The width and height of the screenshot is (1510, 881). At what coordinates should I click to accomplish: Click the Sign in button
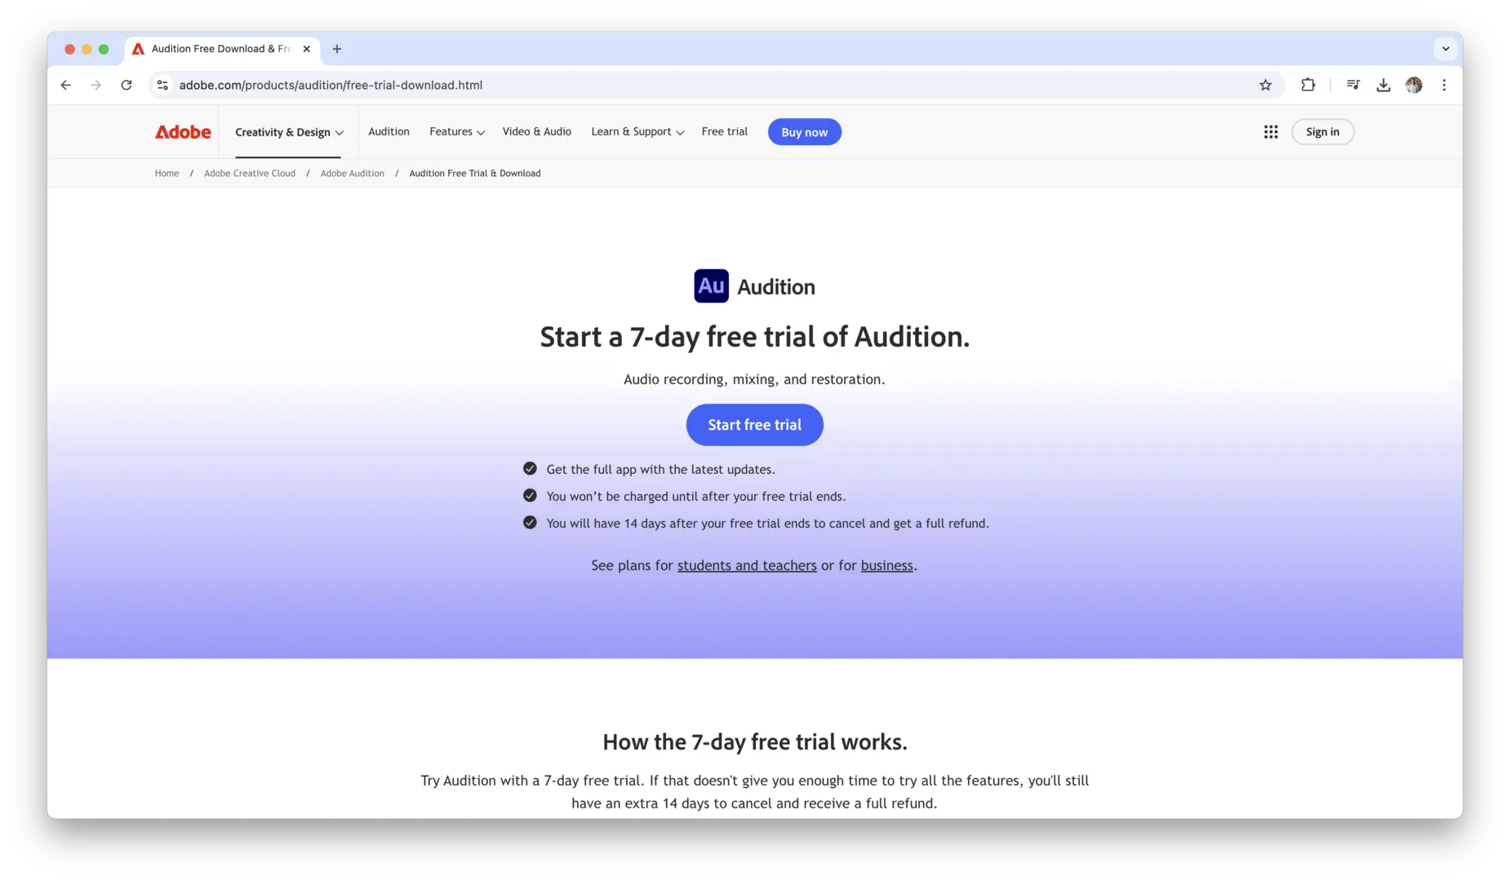coord(1322,132)
